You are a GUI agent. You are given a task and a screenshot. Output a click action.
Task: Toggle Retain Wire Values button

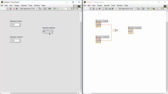click(x=106, y=9)
